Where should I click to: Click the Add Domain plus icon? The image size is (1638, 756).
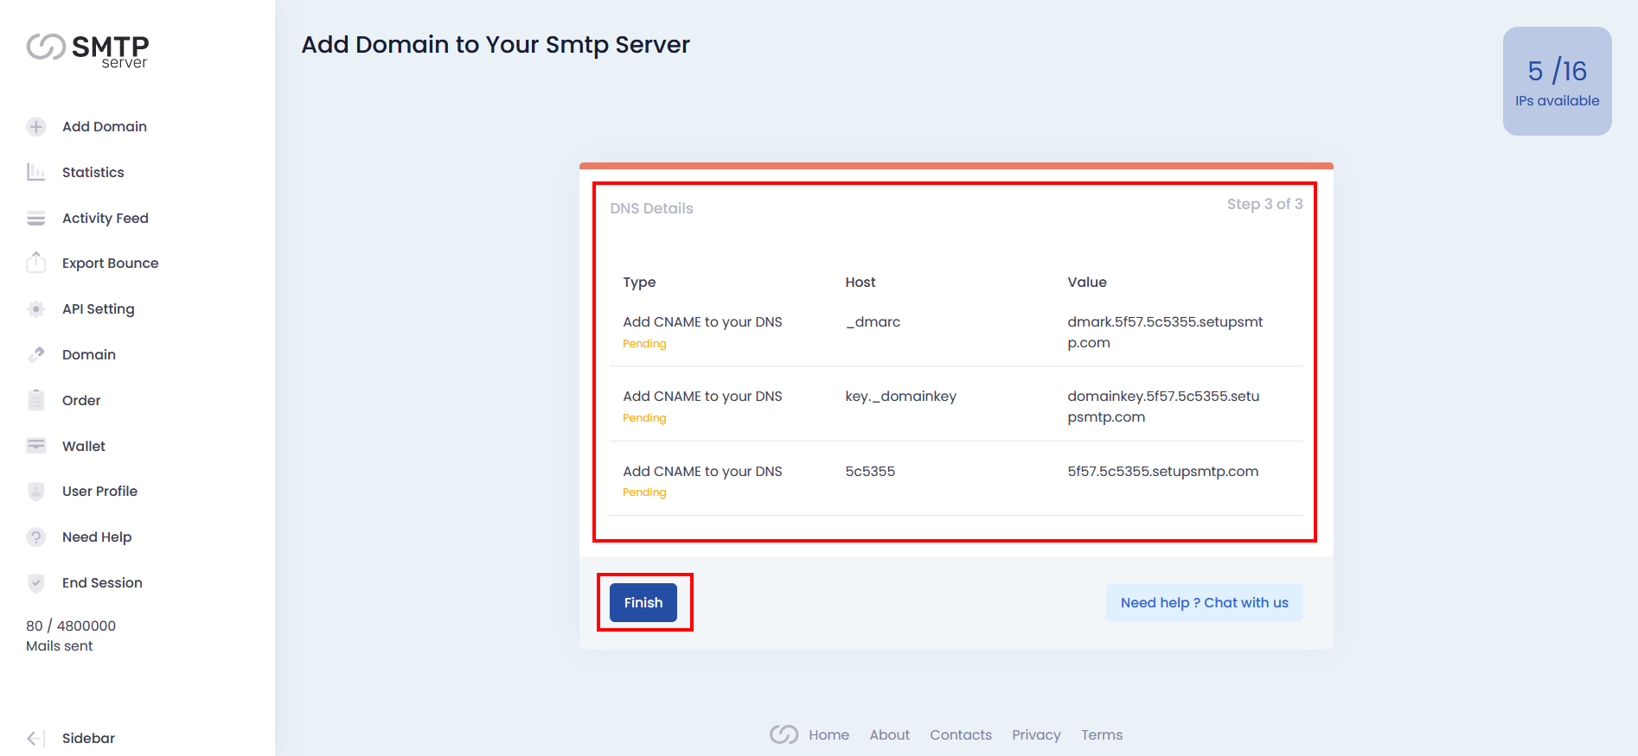pos(35,127)
